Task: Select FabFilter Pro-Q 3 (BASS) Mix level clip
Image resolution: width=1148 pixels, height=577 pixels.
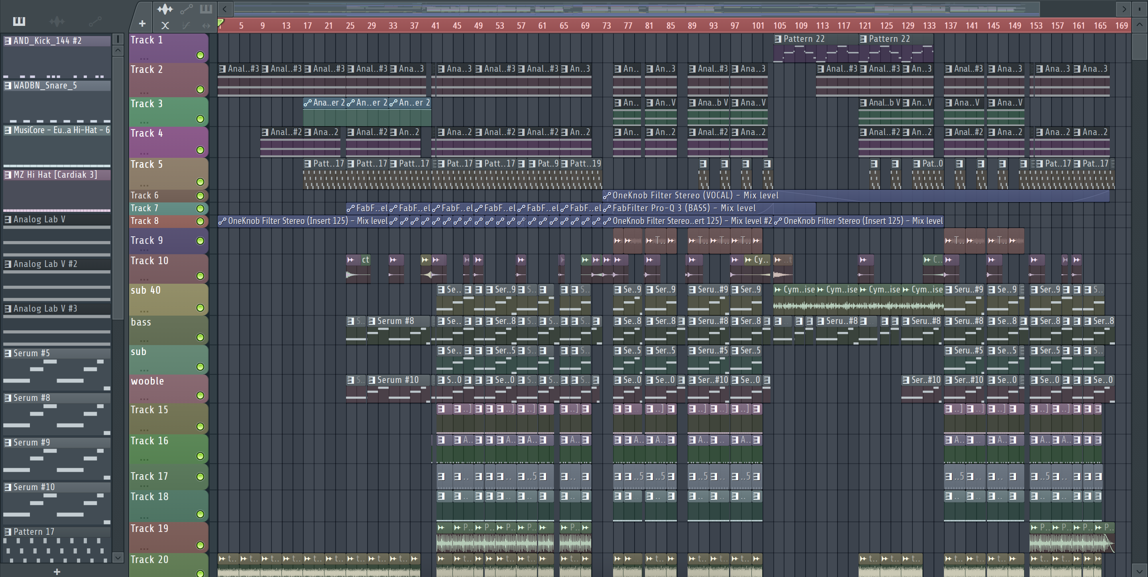Action: [x=709, y=208]
